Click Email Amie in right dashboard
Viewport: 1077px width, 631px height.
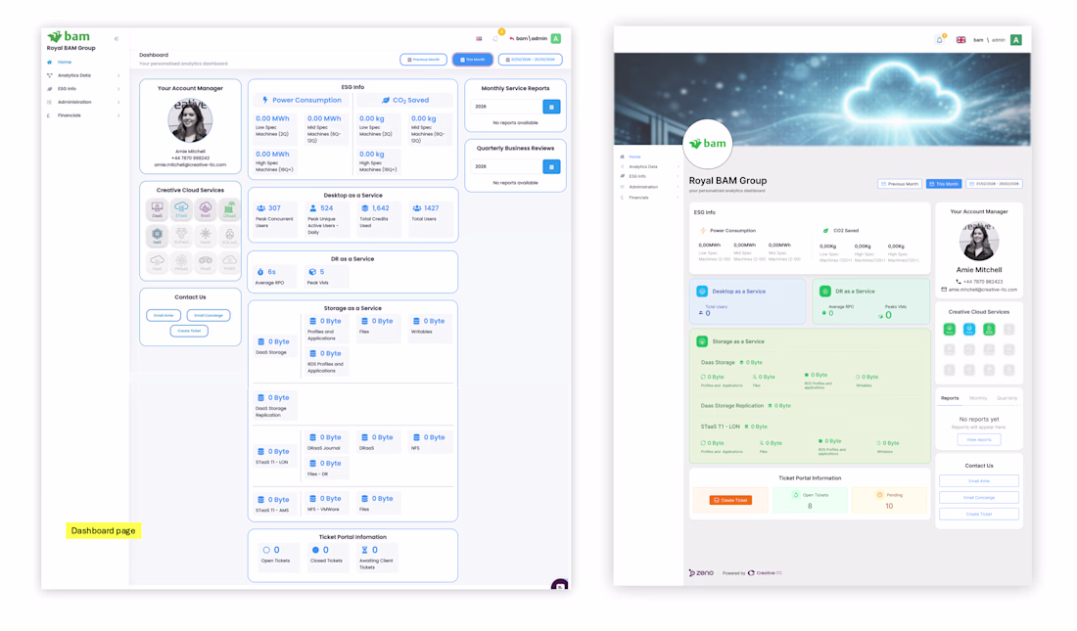tap(979, 480)
